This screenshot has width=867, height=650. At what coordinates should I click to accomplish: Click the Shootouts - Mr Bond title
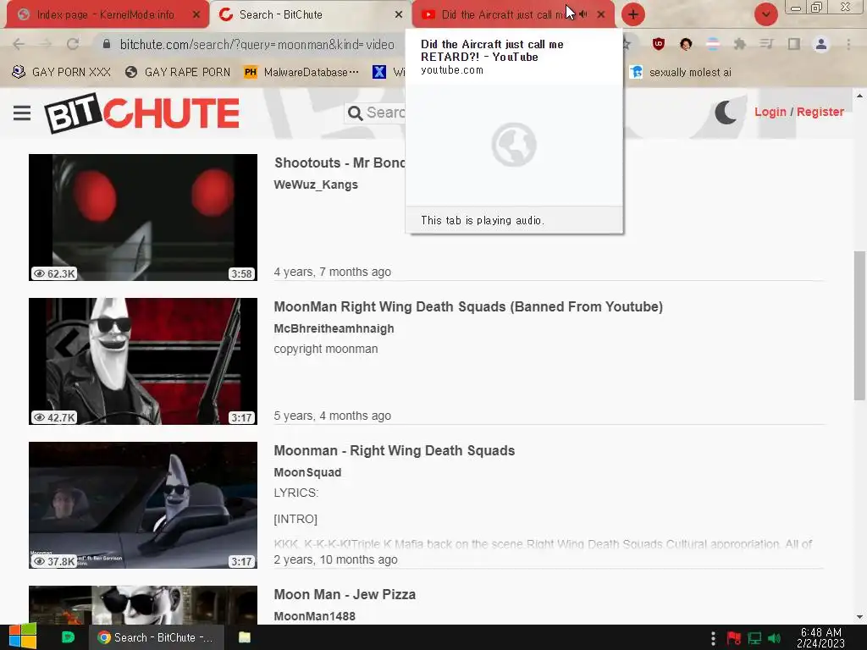pyautogui.click(x=340, y=163)
